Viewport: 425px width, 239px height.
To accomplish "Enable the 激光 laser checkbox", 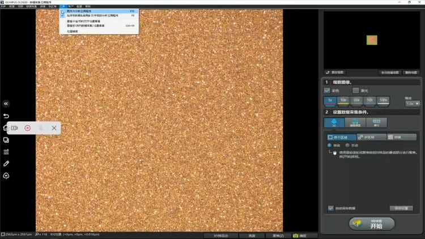I will point(355,90).
